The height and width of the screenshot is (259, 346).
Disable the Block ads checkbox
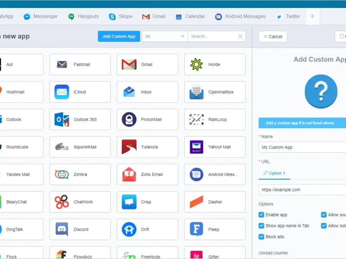261,237
